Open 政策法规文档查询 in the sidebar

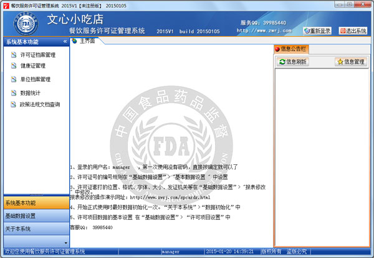pyautogui.click(x=40, y=104)
